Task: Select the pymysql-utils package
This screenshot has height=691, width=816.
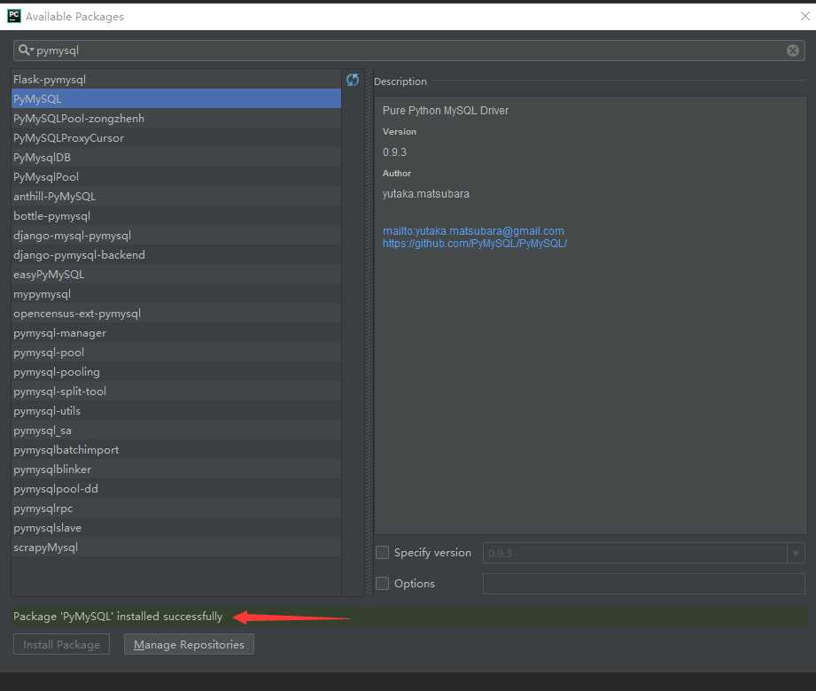Action: (x=176, y=411)
